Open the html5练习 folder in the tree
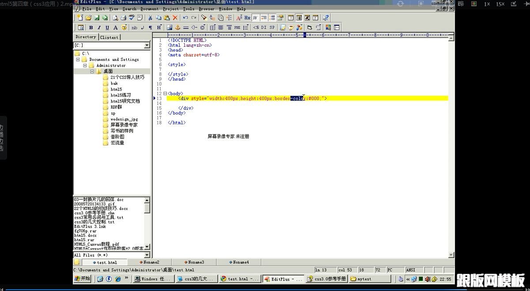The image size is (530, 291). click(120, 95)
